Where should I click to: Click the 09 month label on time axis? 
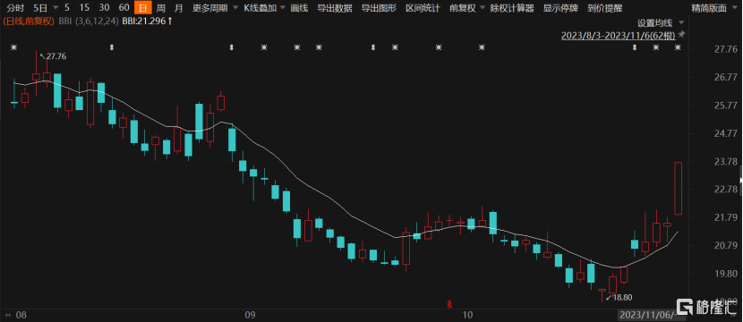pos(250,315)
